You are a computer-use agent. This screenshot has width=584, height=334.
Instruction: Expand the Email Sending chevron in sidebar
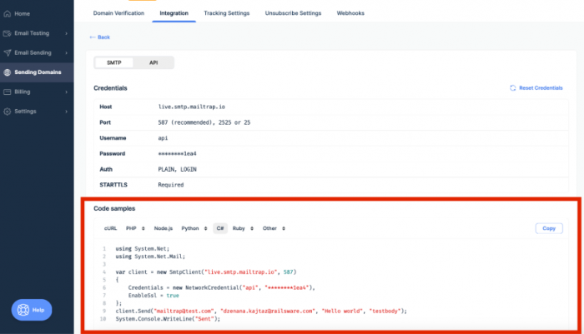point(66,52)
